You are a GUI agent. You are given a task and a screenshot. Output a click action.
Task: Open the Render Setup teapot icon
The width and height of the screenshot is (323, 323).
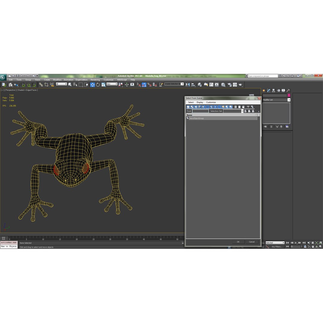click(229, 84)
